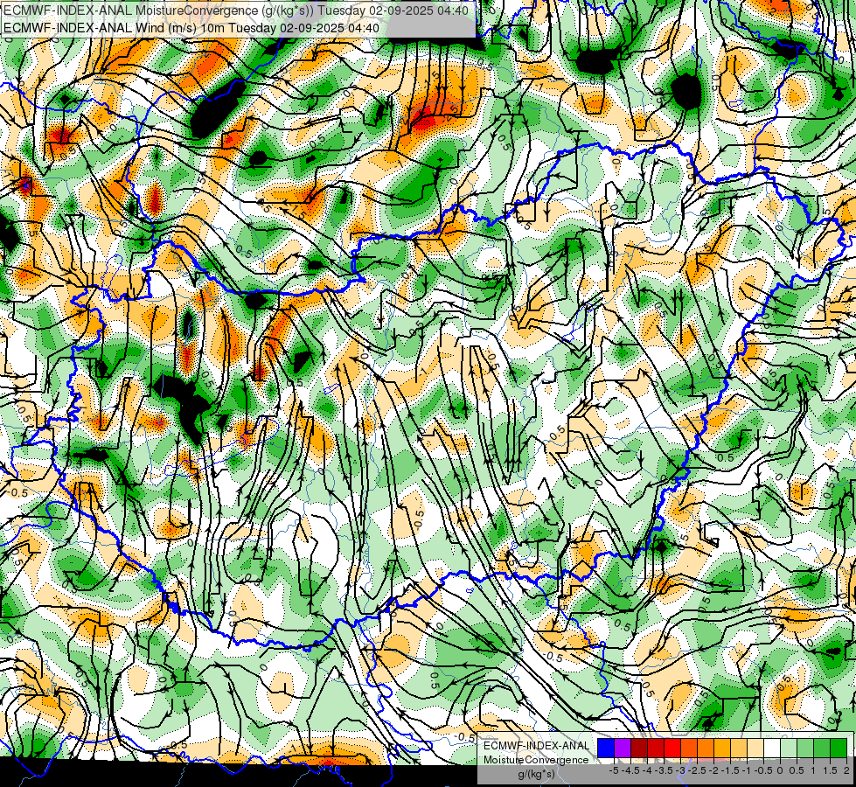Screen dimensions: 856x787
Task: Click the legend unit g/(kg*s)
Action: [536, 775]
